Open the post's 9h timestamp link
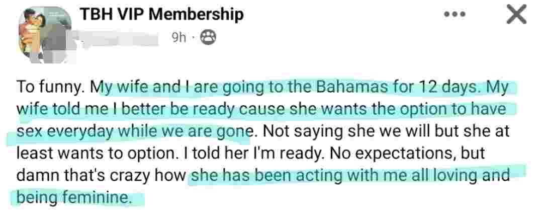Image resolution: width=543 pixels, height=224 pixels. (x=179, y=38)
